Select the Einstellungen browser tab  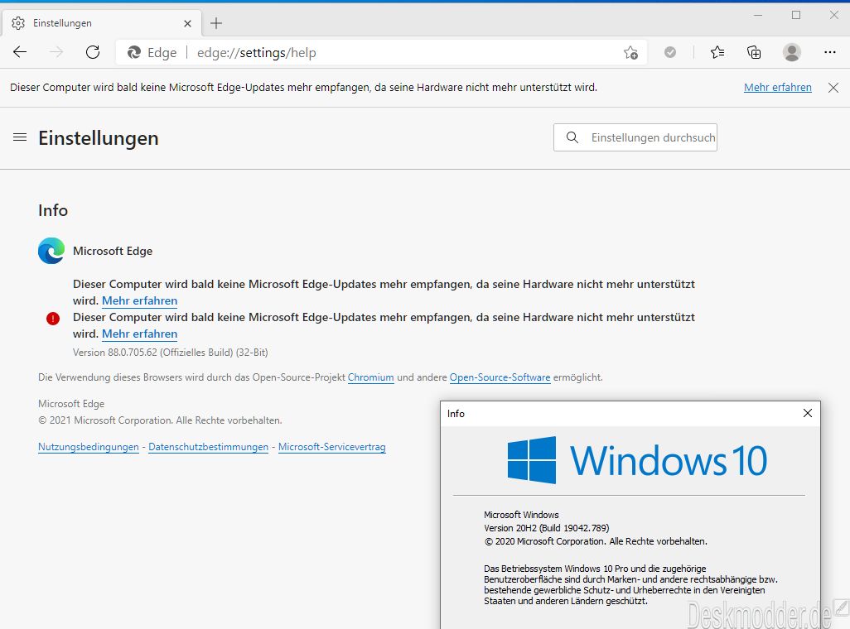(102, 23)
